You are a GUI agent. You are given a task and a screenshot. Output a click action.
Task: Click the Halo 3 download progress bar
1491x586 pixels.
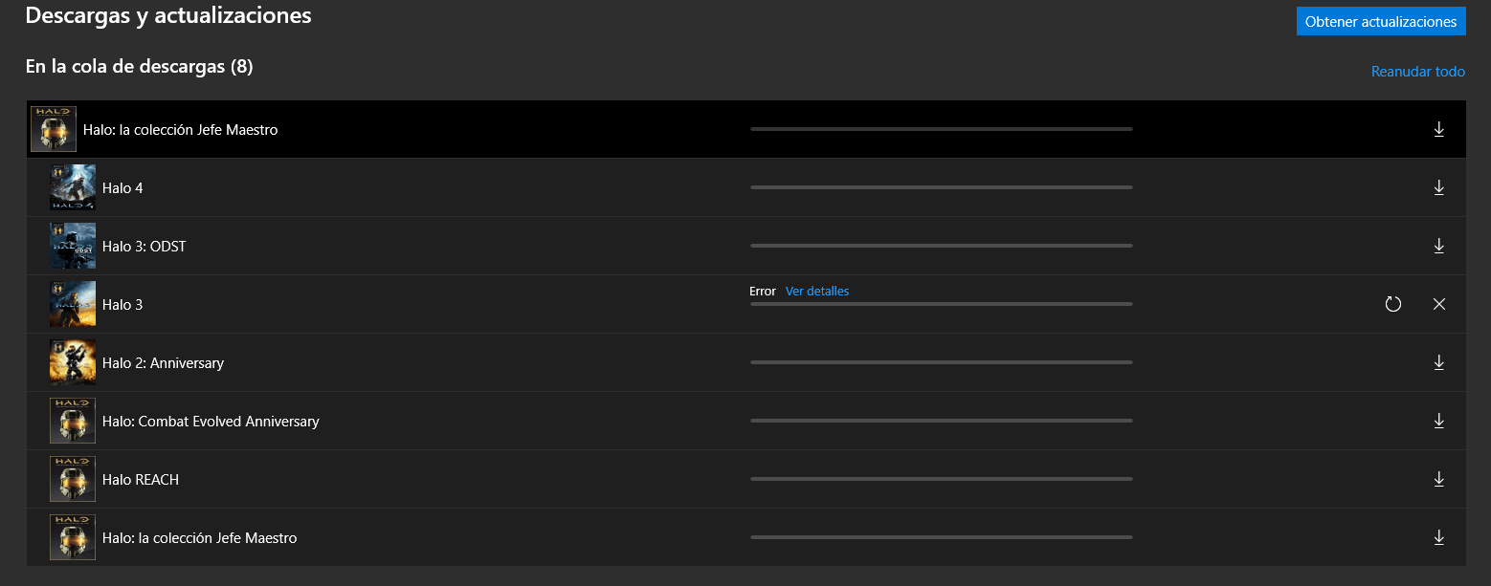[x=941, y=304]
